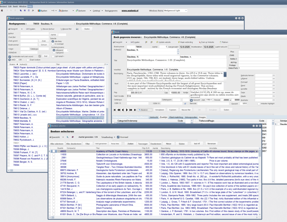
Task: Select the In voorraad radio button
Action: [x=53, y=44]
